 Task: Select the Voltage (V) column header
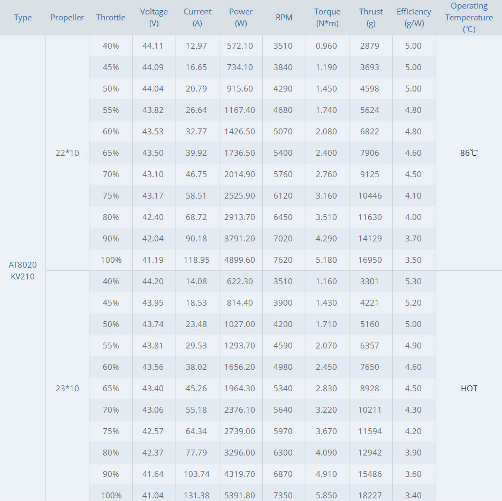[154, 18]
